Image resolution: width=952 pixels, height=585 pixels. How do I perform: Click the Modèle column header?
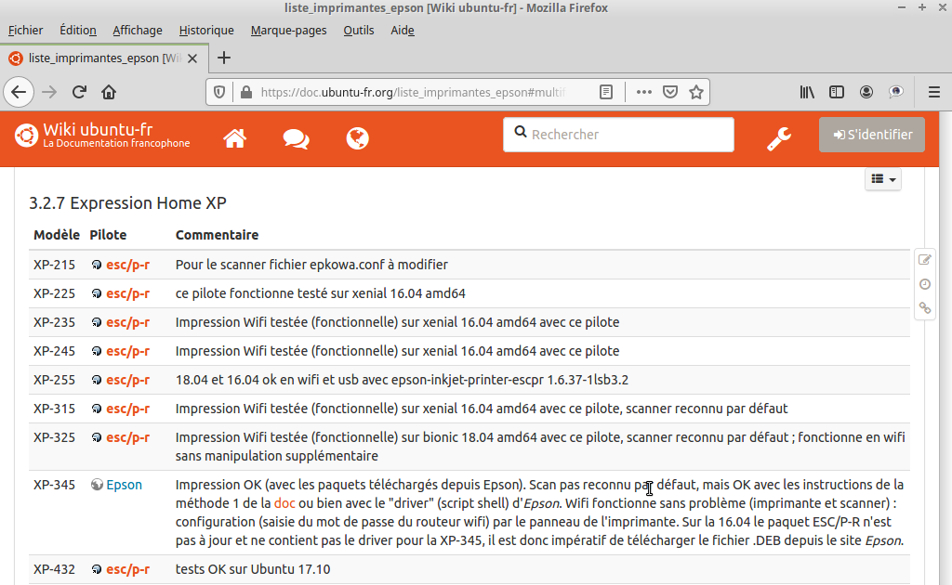57,235
